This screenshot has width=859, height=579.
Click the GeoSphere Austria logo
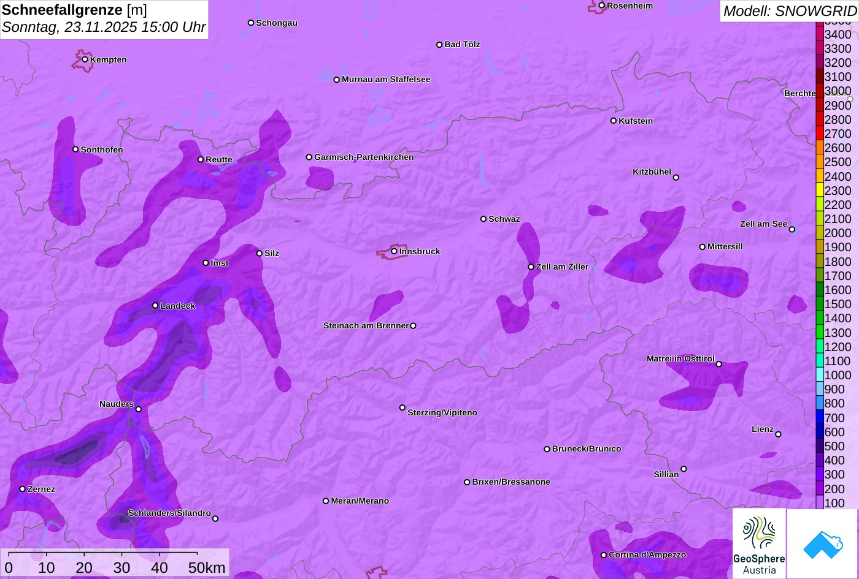coord(759,543)
